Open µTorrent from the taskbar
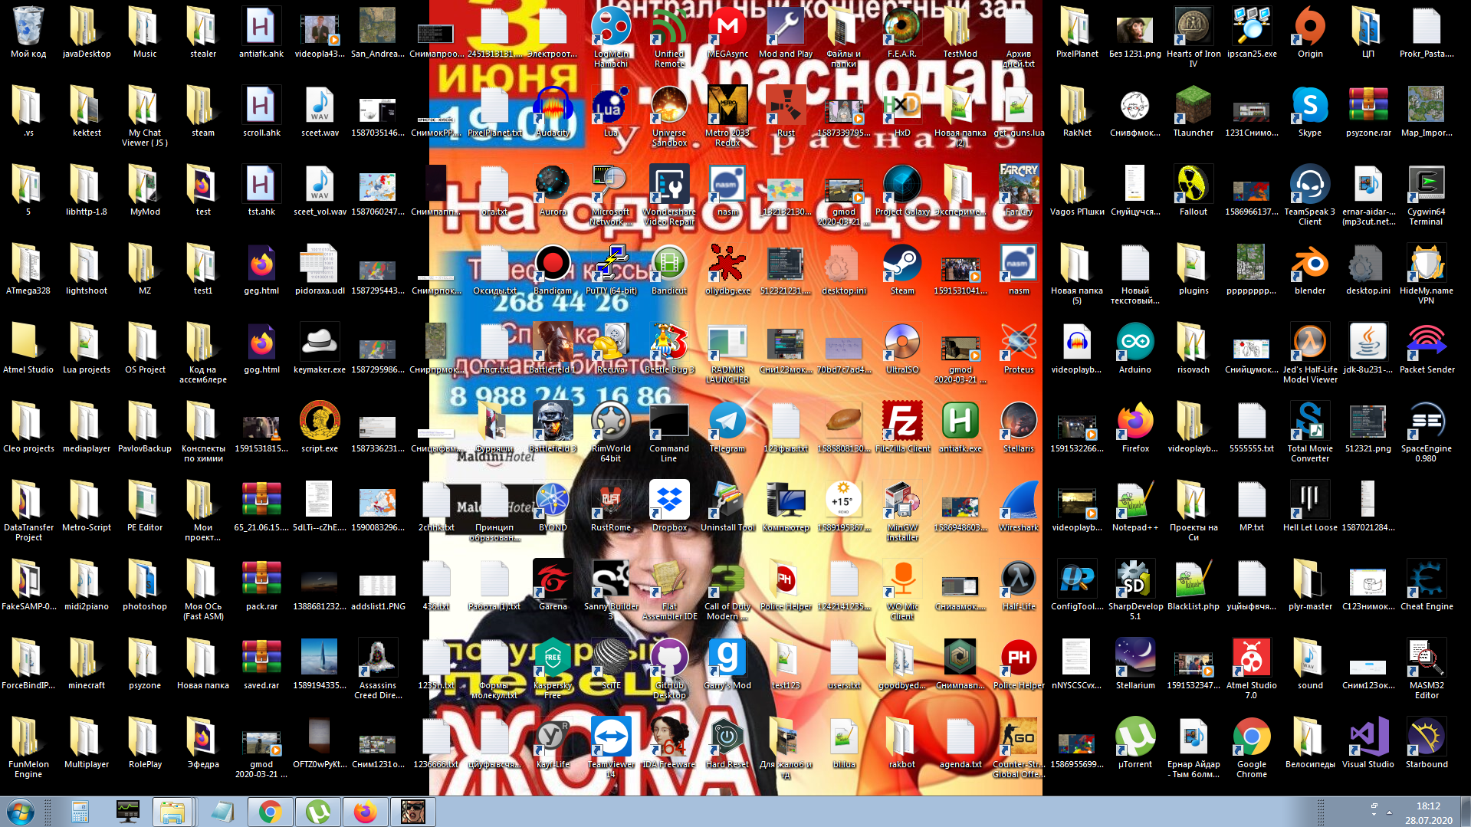1471x827 pixels. (317, 811)
